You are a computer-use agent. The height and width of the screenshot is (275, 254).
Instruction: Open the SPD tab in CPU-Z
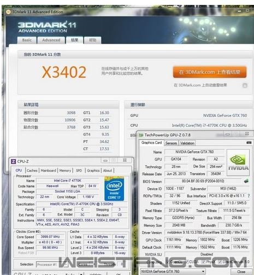pyautogui.click(x=79, y=171)
